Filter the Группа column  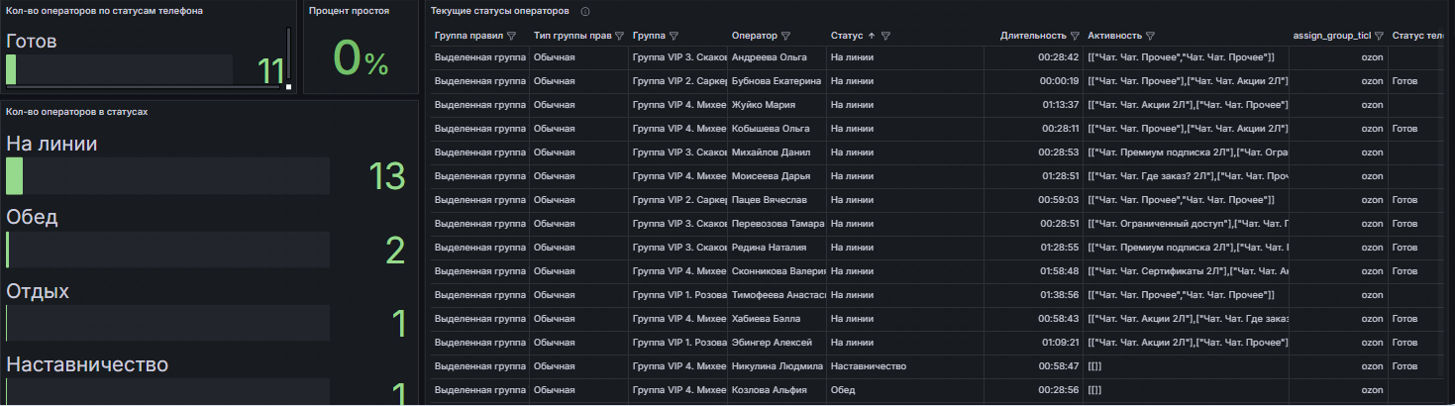coord(675,36)
